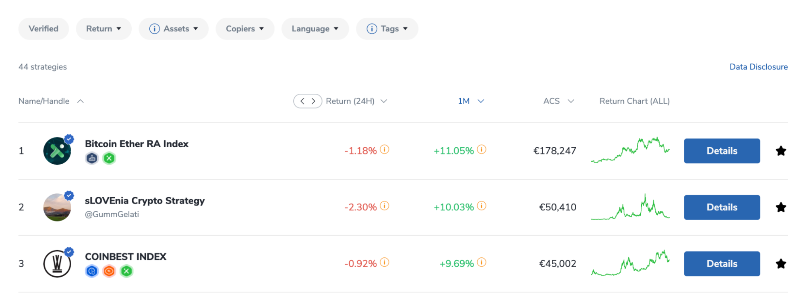The width and height of the screenshot is (805, 294).
Task: Click info icon next to +9.69% return
Action: click(x=482, y=262)
